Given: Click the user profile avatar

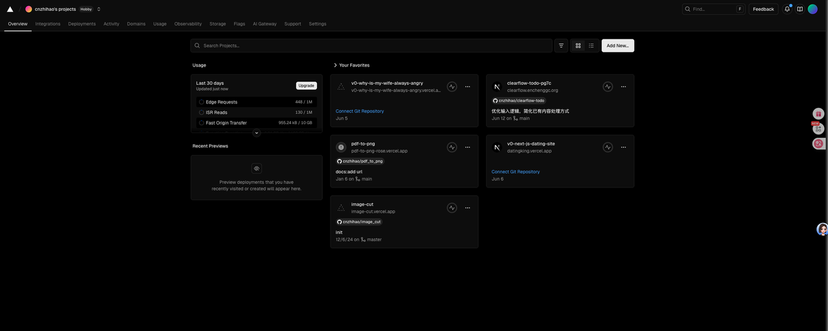Looking at the screenshot, I should click(812, 9).
